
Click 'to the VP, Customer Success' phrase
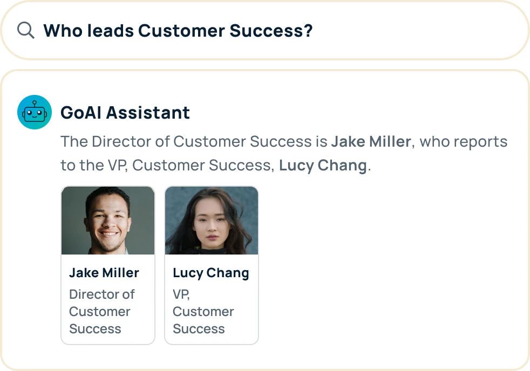[x=167, y=166]
